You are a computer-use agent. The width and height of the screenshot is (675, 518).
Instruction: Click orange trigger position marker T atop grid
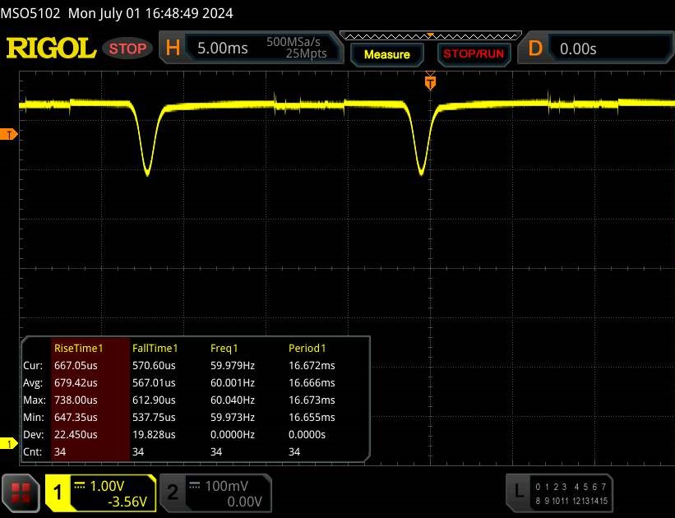tap(430, 82)
